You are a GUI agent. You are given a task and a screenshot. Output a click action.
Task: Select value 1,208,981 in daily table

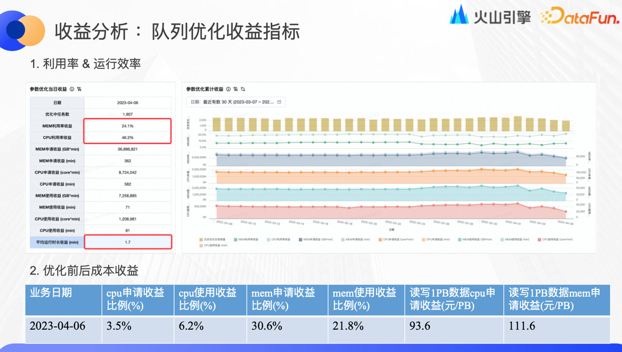(128, 219)
